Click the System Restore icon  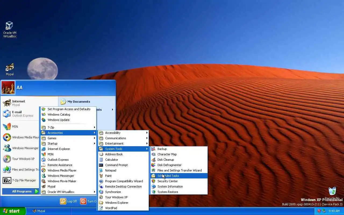click(153, 192)
